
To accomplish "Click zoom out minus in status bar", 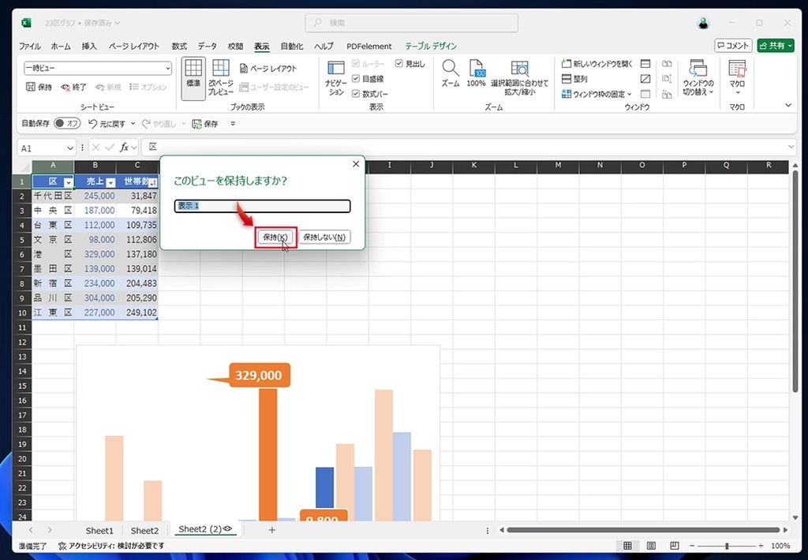I will [692, 546].
